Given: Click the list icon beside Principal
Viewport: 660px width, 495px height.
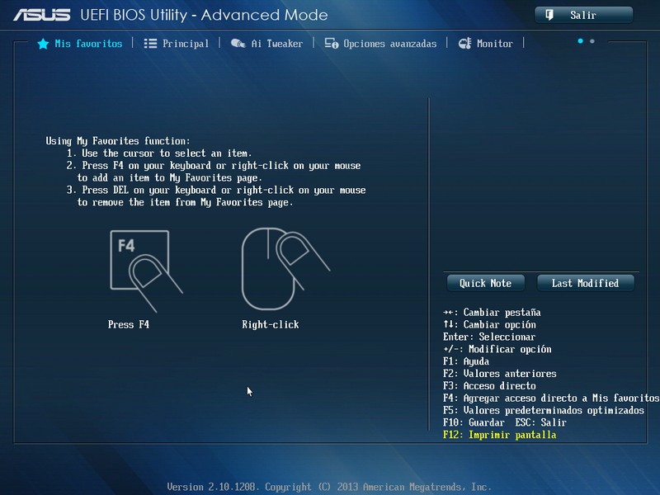Looking at the screenshot, I should pyautogui.click(x=150, y=44).
